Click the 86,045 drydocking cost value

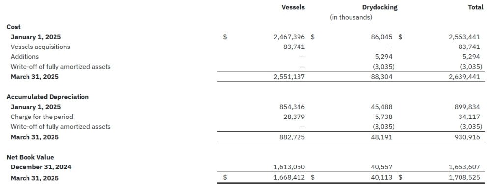(382, 37)
